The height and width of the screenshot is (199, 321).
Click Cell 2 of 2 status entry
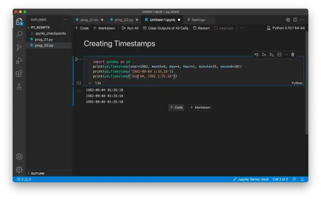280,179
